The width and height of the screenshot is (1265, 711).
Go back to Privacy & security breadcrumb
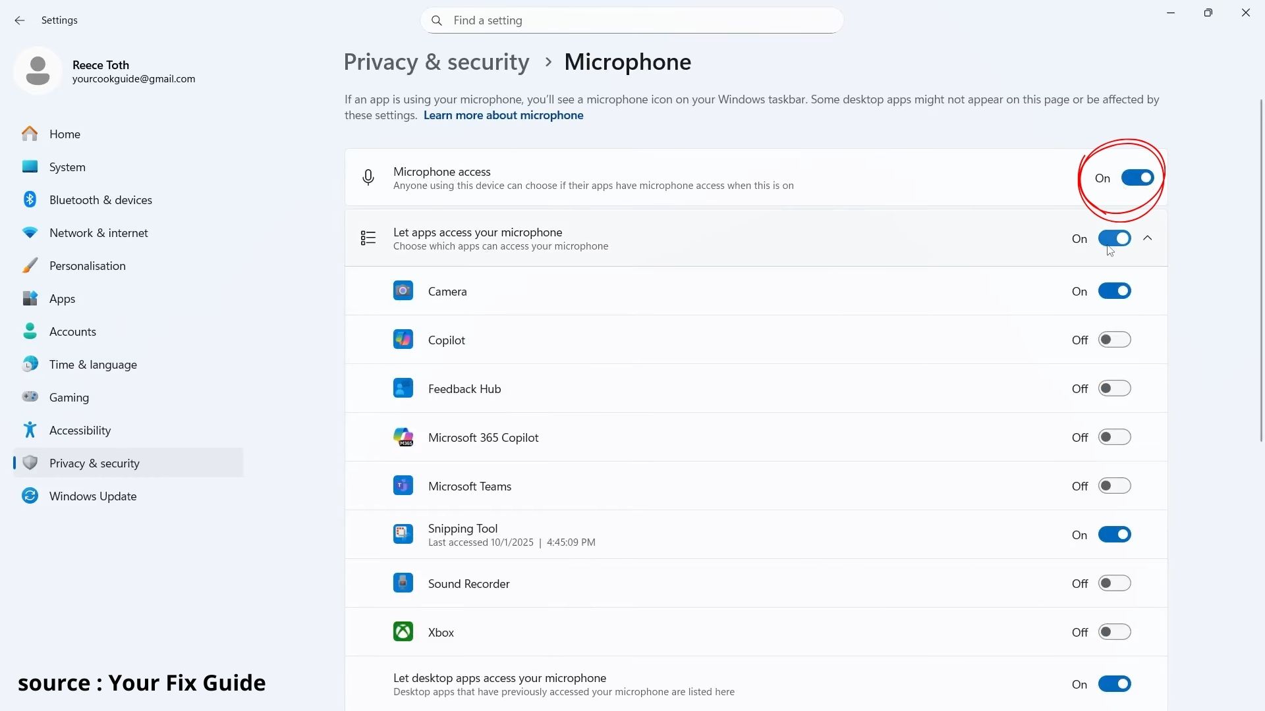(x=437, y=62)
